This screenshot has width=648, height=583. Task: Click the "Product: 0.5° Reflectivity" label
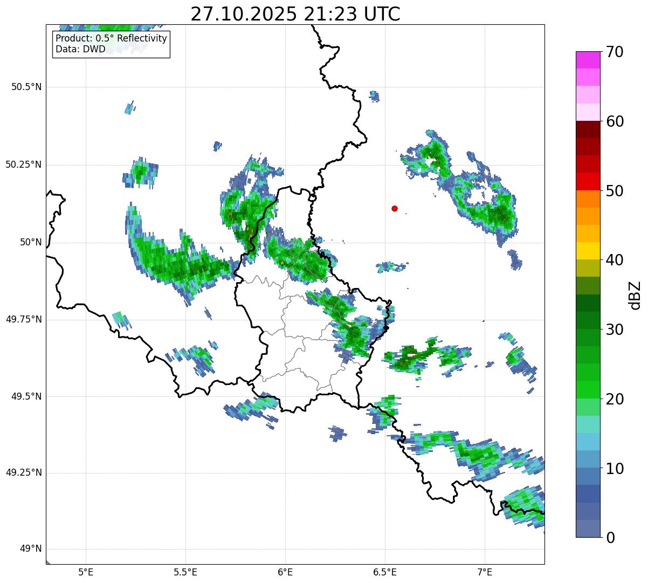[111, 39]
